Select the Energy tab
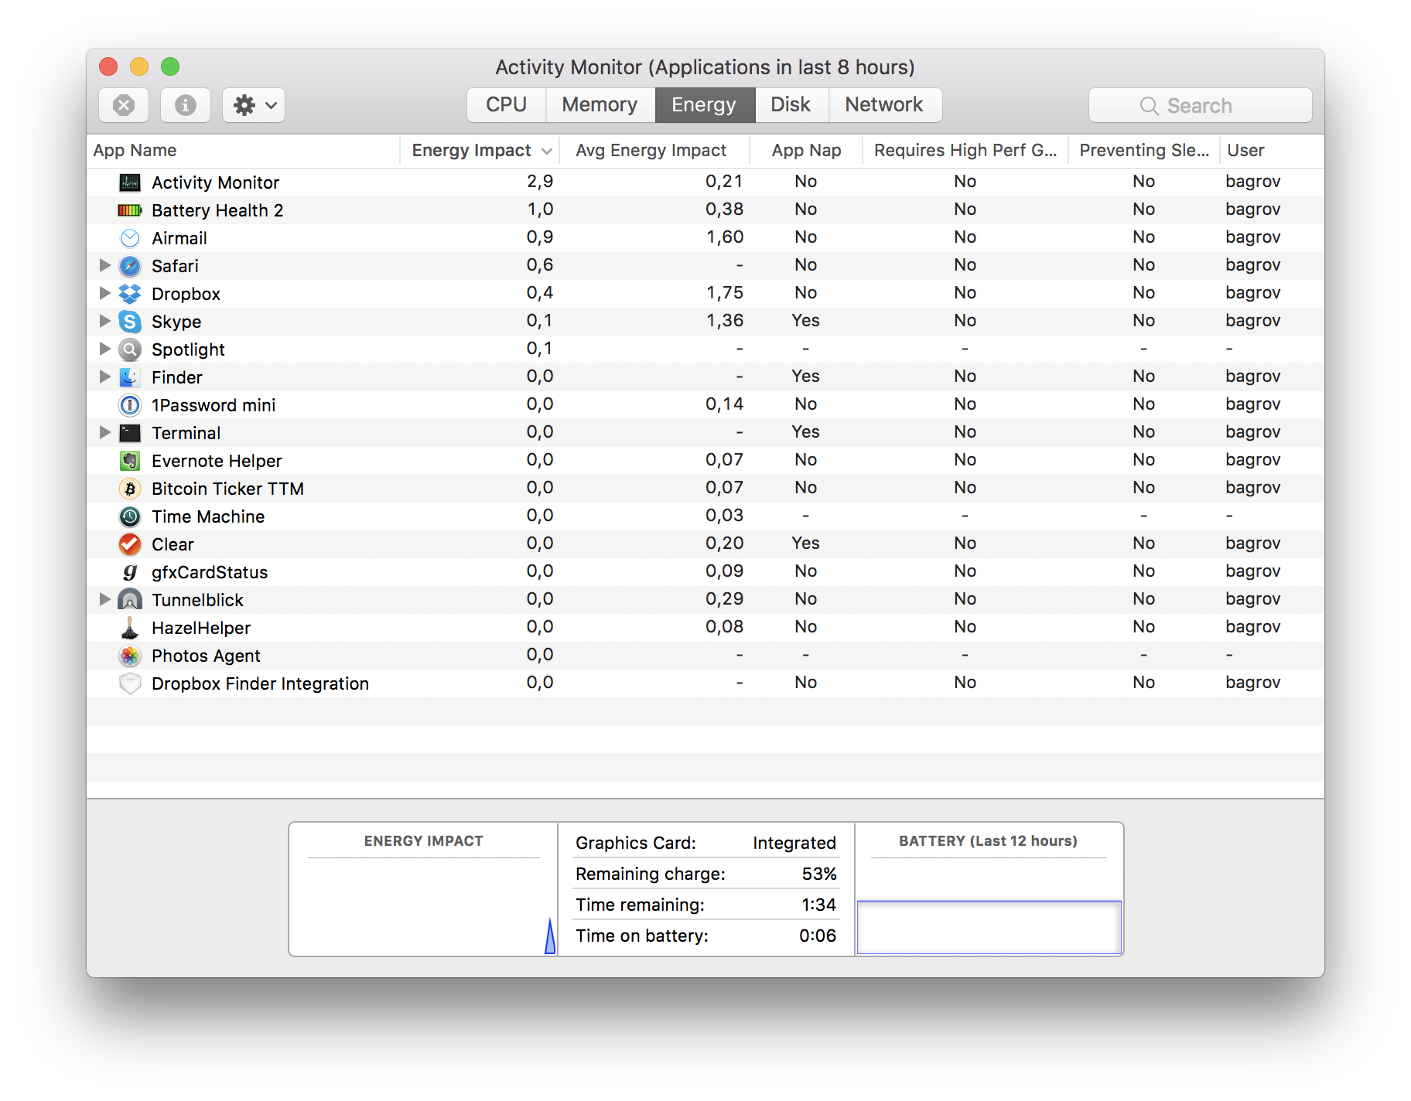Screen dimensions: 1411x1101 point(705,105)
